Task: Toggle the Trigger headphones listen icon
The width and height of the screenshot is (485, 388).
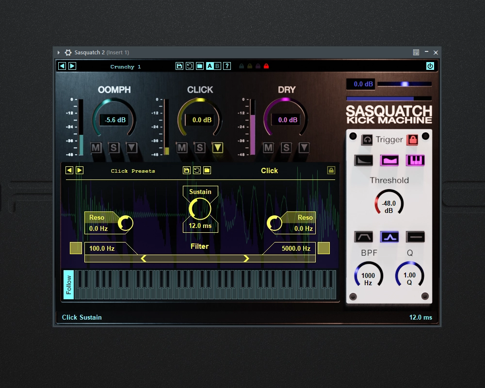Action: pyautogui.click(x=367, y=140)
